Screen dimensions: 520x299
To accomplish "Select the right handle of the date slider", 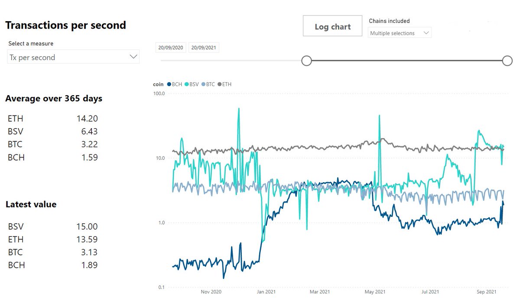I will 507,61.
